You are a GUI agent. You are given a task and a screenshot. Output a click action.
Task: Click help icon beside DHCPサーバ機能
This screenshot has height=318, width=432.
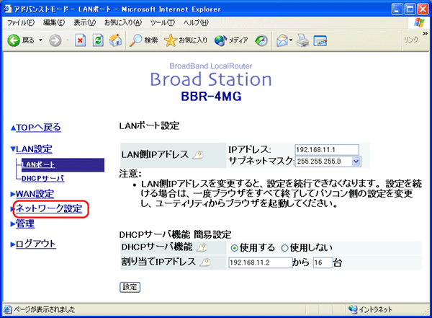[202, 247]
